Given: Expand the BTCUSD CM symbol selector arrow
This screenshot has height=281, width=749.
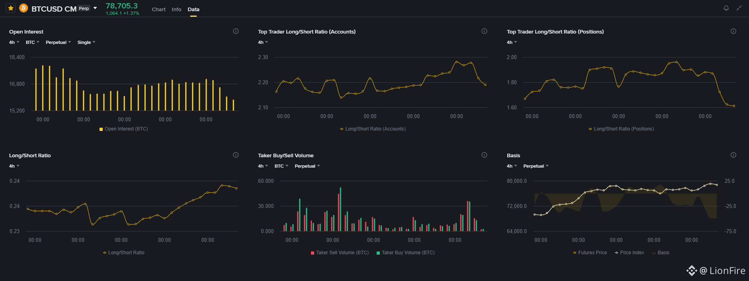Looking at the screenshot, I should [x=95, y=8].
